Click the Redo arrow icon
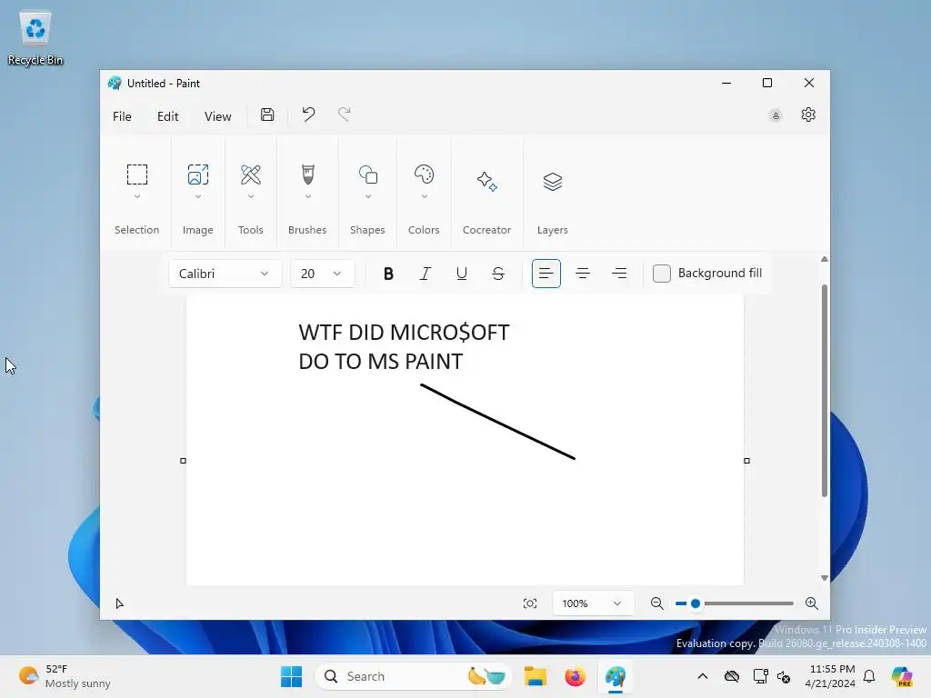The width and height of the screenshot is (931, 698). (345, 115)
